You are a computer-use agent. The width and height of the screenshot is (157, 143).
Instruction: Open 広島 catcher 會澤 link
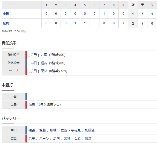(88, 139)
